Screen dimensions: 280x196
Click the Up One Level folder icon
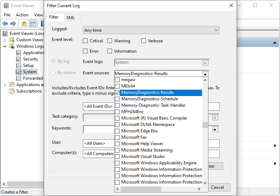[x=24, y=24]
